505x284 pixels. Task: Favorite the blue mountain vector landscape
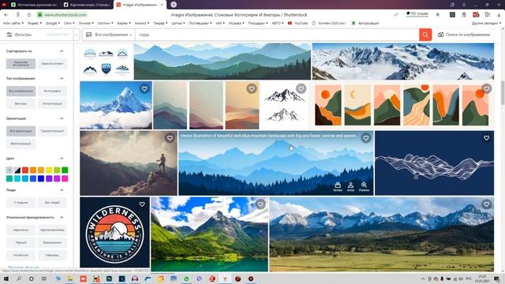(x=366, y=138)
